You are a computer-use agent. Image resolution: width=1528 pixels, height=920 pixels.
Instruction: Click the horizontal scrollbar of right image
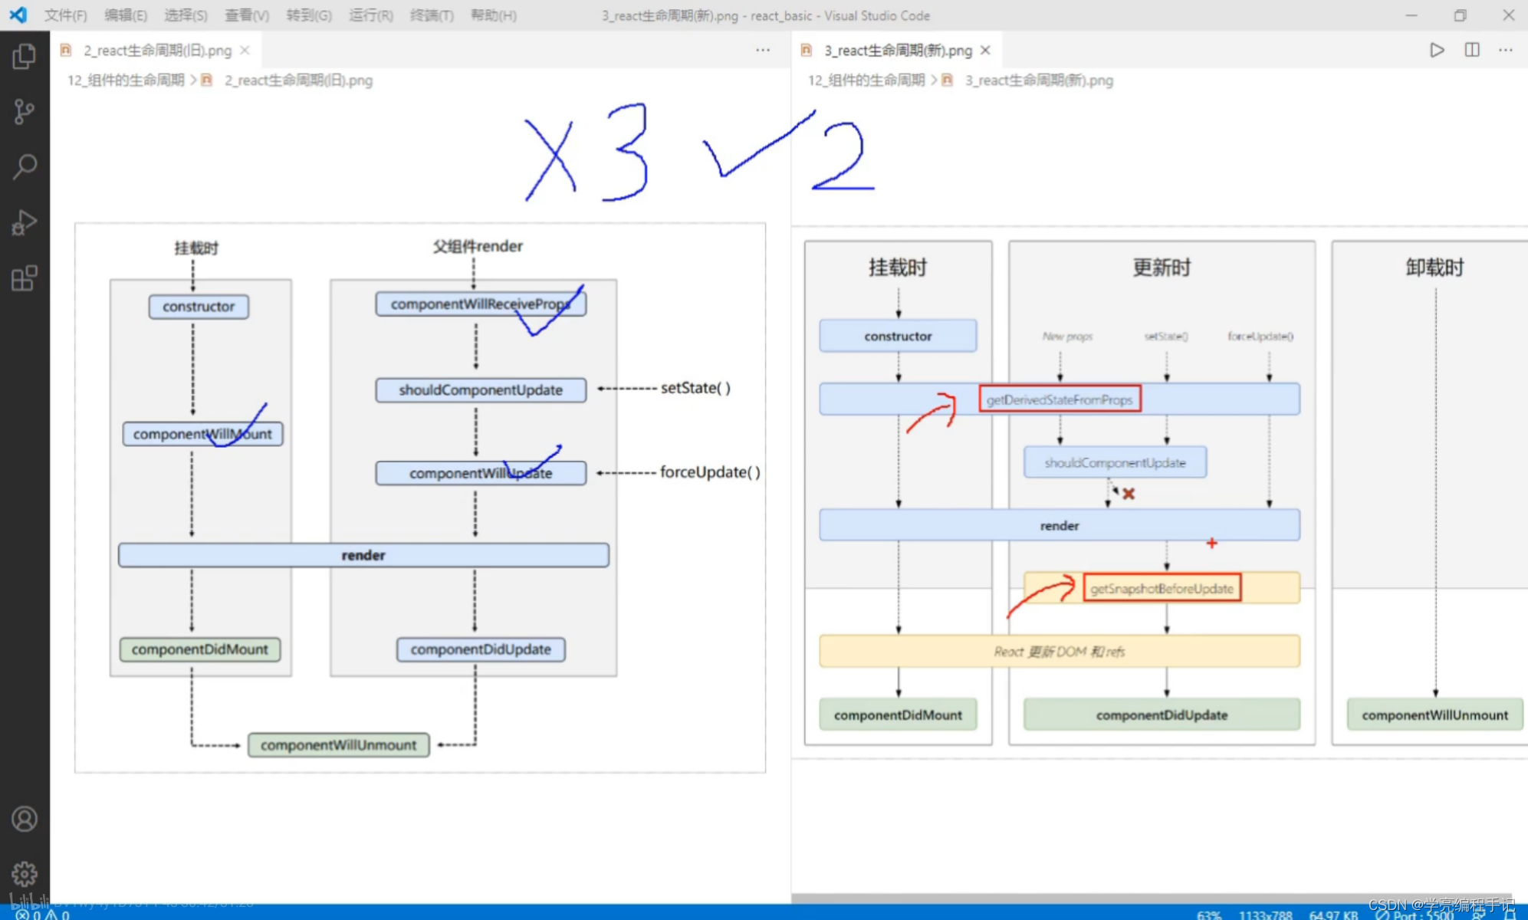coord(1152,898)
